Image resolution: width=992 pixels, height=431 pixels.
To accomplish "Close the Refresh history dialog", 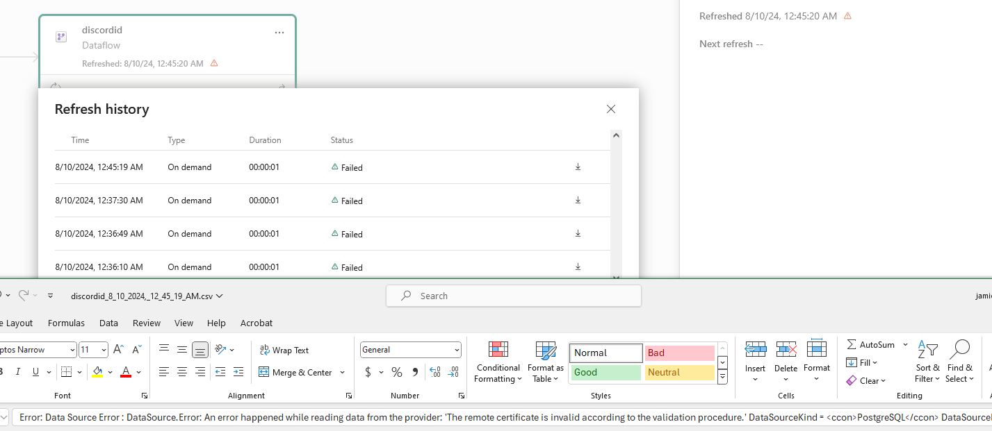I will (x=611, y=109).
